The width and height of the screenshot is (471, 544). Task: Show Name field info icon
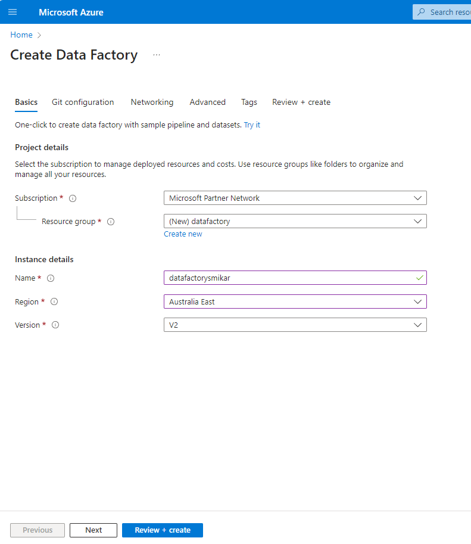tap(51, 278)
